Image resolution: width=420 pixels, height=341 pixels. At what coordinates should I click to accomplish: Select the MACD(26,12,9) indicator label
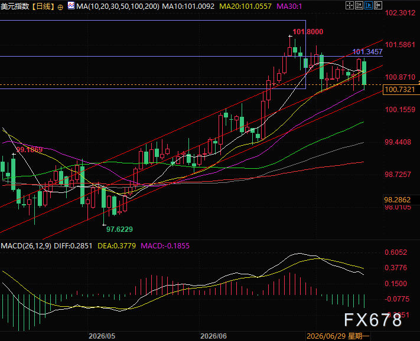coord(26,246)
